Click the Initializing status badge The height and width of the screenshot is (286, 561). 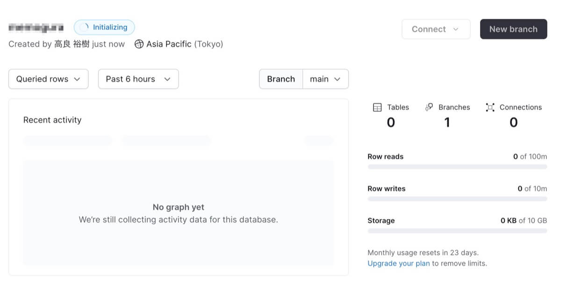click(104, 28)
